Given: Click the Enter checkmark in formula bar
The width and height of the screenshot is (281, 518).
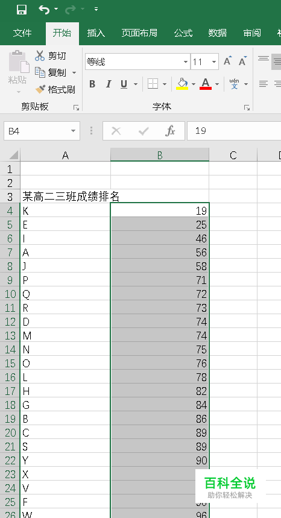Looking at the screenshot, I should [144, 131].
